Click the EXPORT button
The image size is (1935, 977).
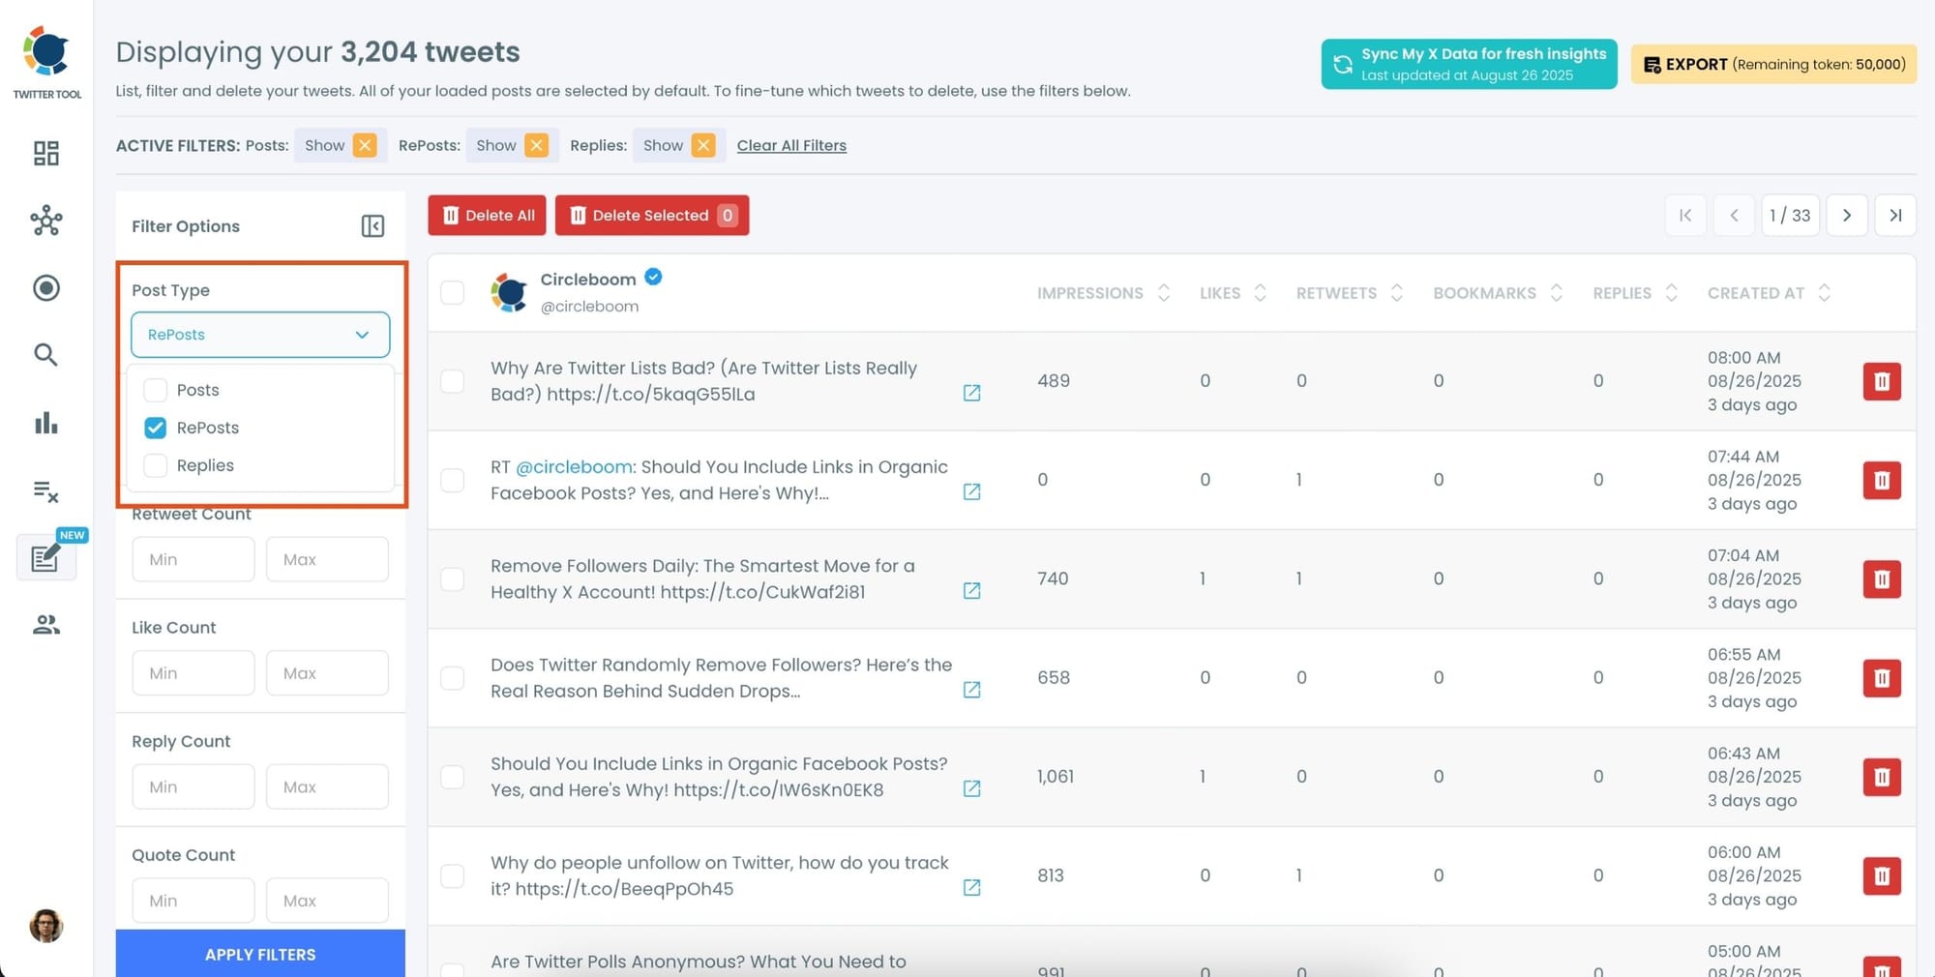pyautogui.click(x=1773, y=64)
